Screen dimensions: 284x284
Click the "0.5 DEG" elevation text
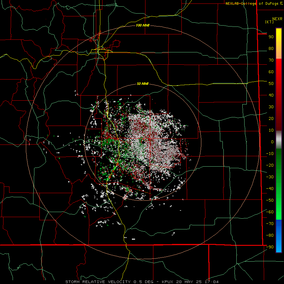[143, 282]
